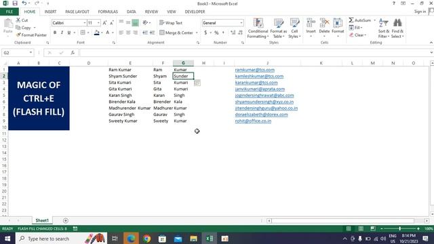The height and width of the screenshot is (244, 434).
Task: Click the Cut scissors command
Action: [22, 20]
